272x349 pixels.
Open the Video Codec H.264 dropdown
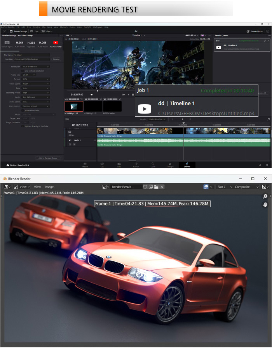[x=36, y=83]
